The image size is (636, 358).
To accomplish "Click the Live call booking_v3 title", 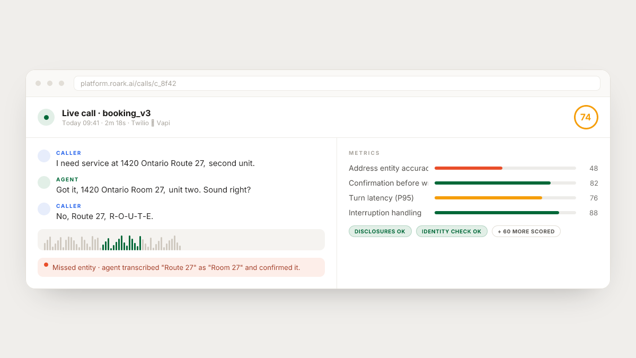I will (x=106, y=113).
